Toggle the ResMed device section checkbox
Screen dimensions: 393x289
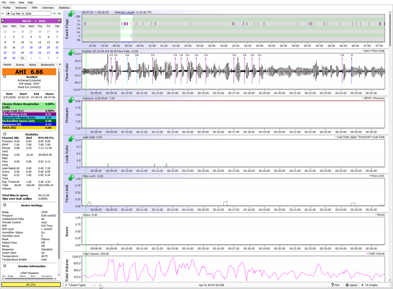pos(5,77)
